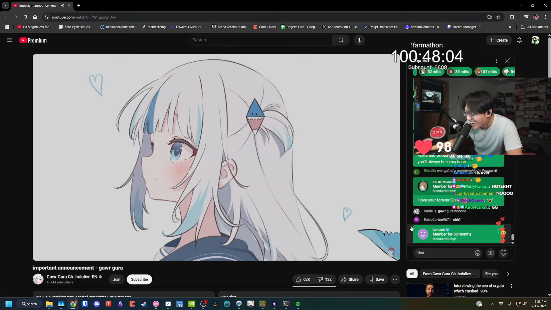Image resolution: width=551 pixels, height=310 pixels.
Task: Open more actions ellipsis below video
Action: click(x=395, y=279)
